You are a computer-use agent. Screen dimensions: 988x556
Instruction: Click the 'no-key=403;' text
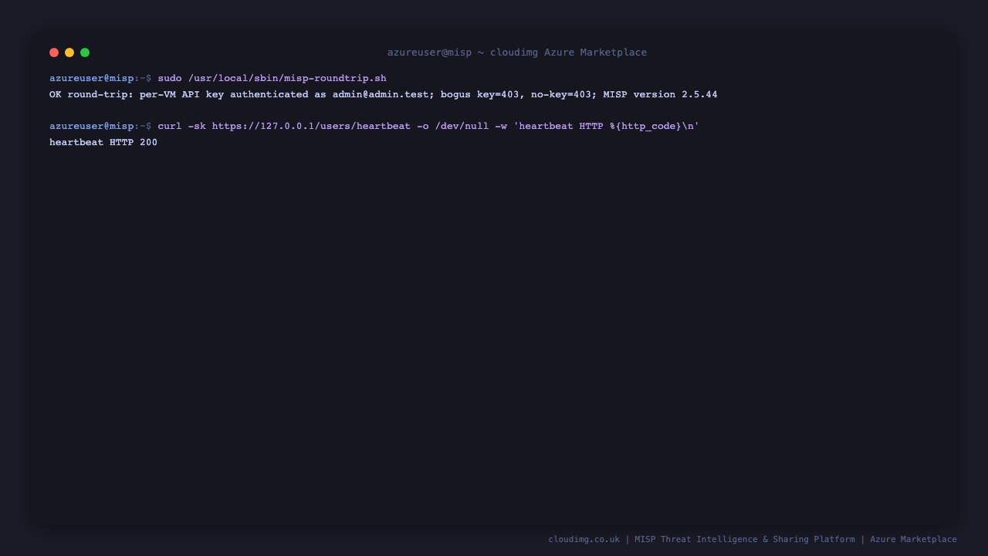pyautogui.click(x=564, y=95)
